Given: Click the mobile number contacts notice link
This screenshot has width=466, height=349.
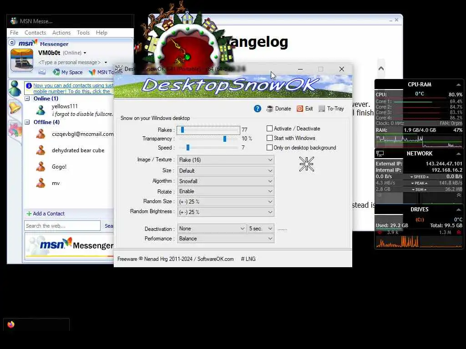Looking at the screenshot, I should [73, 89].
